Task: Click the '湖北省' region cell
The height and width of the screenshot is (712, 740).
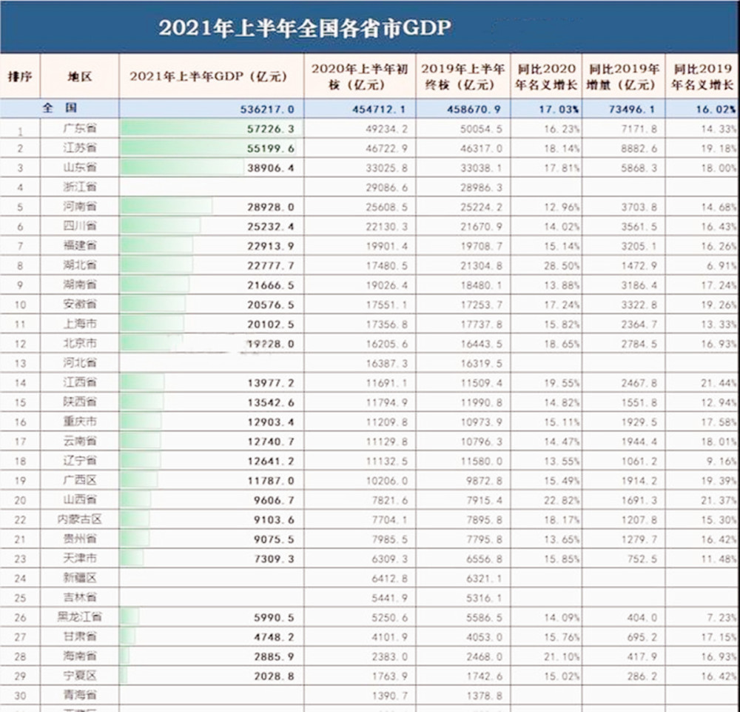Action: point(80,264)
